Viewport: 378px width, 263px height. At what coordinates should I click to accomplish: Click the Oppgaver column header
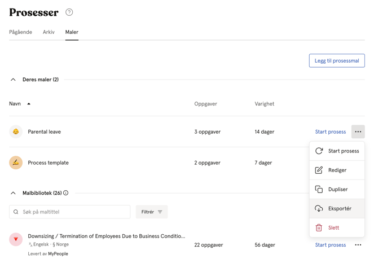205,104
